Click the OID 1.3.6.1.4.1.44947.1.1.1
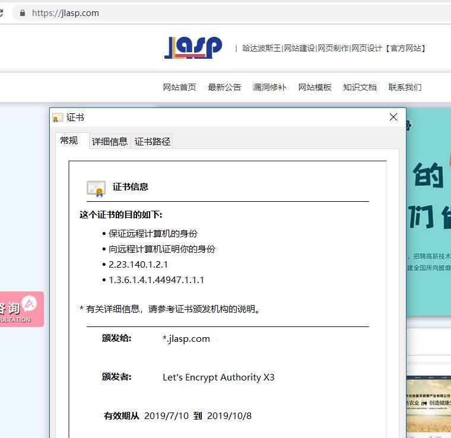This screenshot has width=451, height=438. point(157,280)
